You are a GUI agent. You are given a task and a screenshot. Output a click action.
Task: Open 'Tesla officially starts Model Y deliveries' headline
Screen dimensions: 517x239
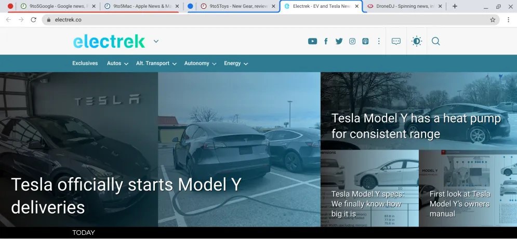pyautogui.click(x=126, y=195)
